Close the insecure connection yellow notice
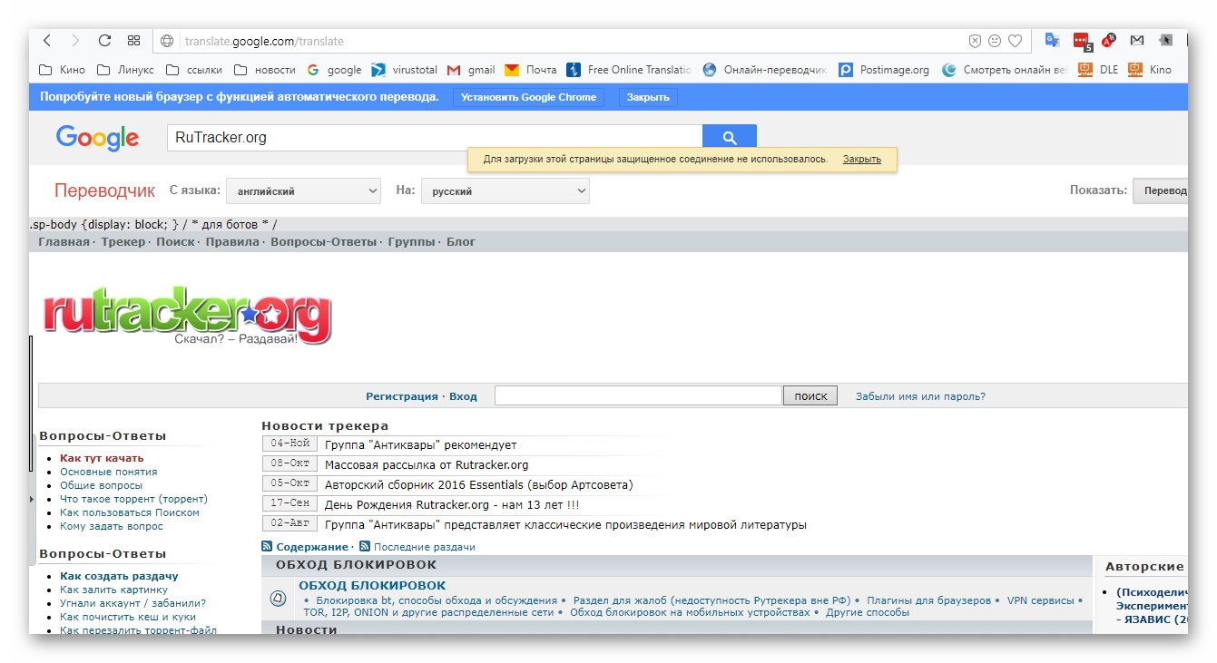The width and height of the screenshot is (1217, 663). pyautogui.click(x=861, y=159)
